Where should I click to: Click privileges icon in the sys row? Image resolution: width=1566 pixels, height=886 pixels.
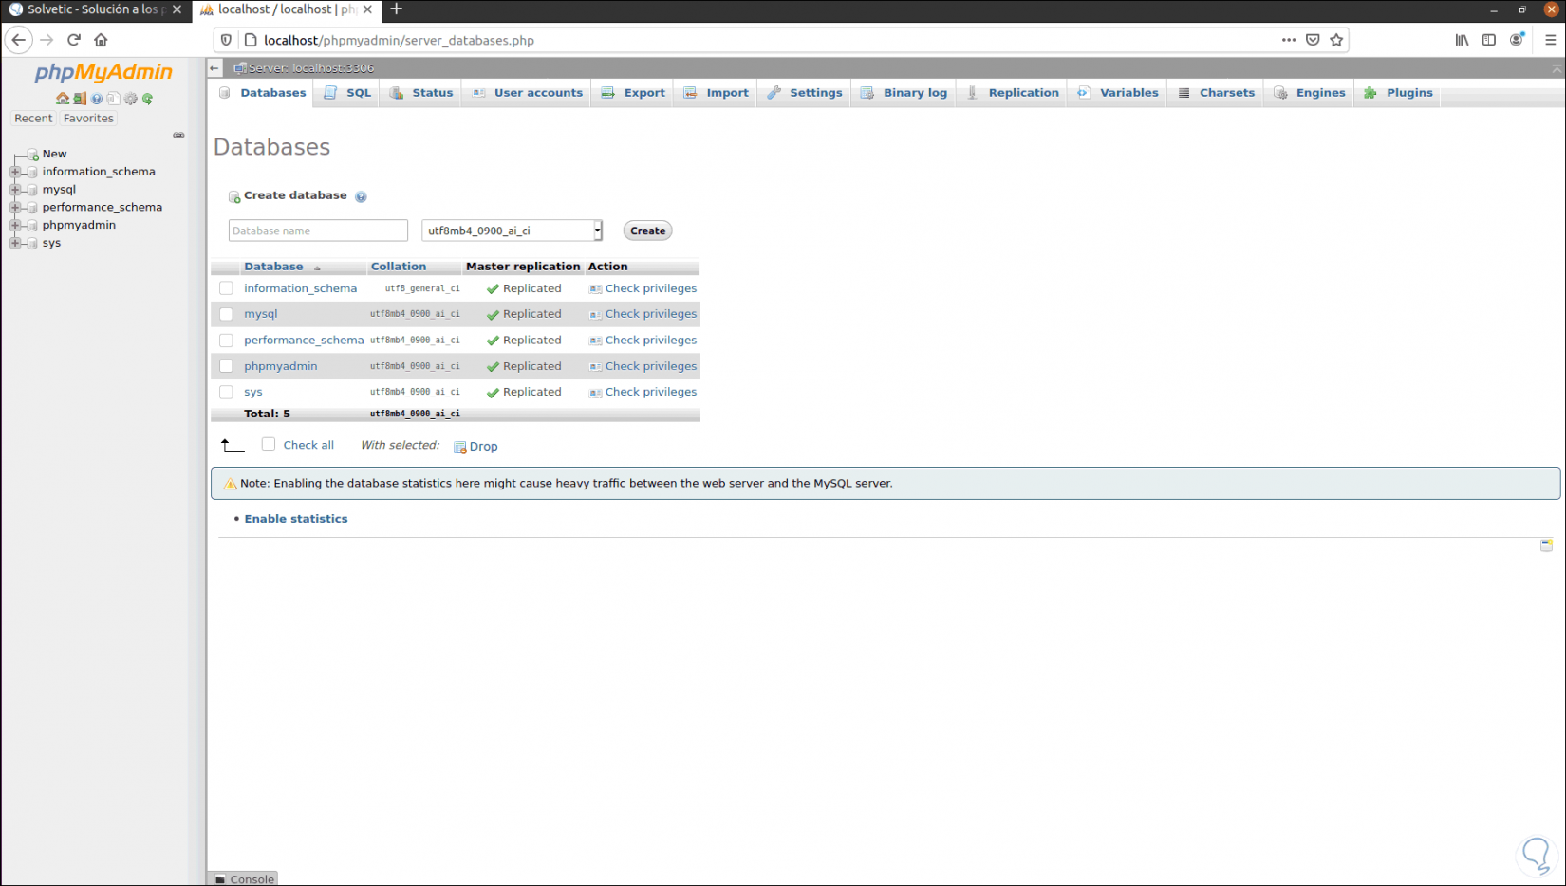click(x=595, y=393)
